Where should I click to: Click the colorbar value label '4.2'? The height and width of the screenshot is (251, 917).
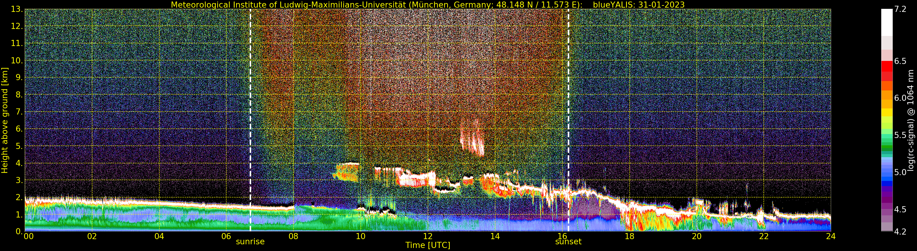900,232
